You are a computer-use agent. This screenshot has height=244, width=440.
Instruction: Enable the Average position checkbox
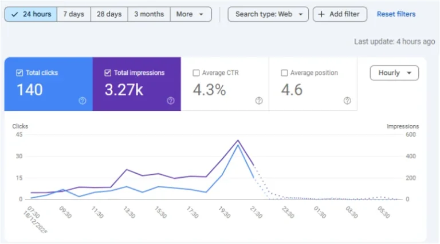click(284, 73)
